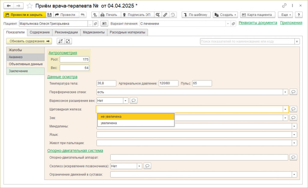Switch to the Медикаменты tab
308x188 pixels.
tap(94, 32)
